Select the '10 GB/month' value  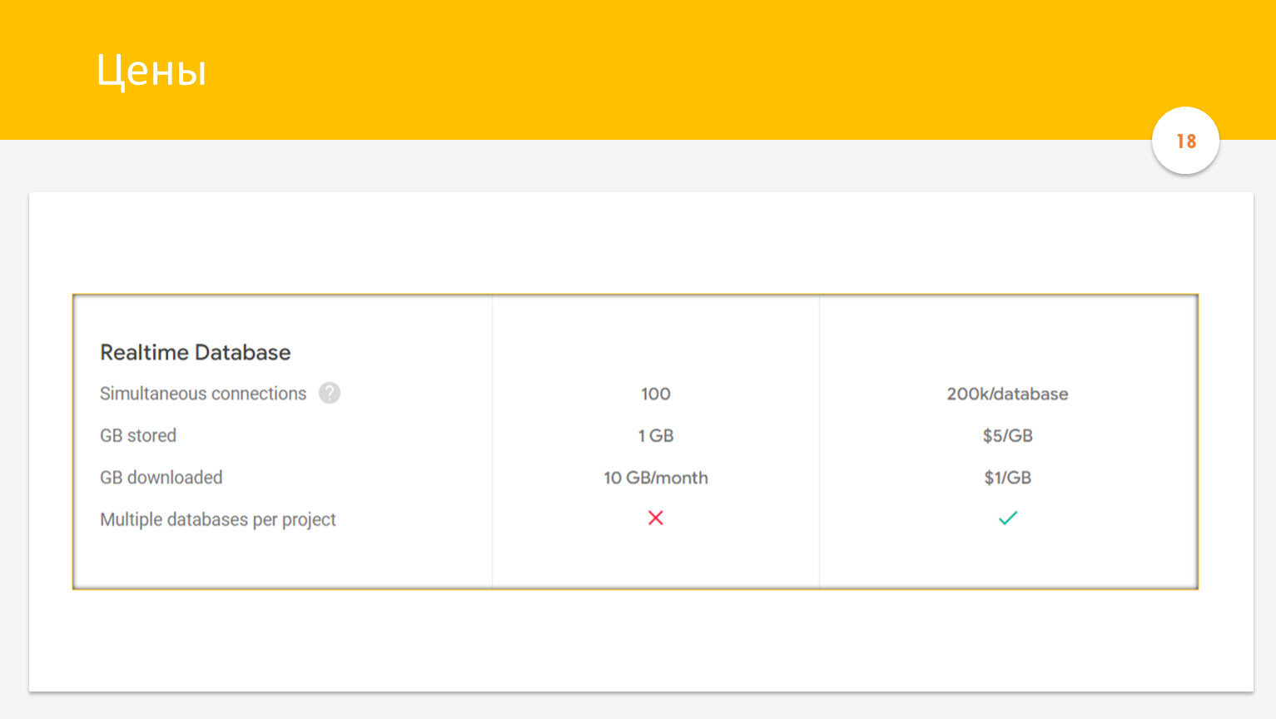[x=656, y=478]
